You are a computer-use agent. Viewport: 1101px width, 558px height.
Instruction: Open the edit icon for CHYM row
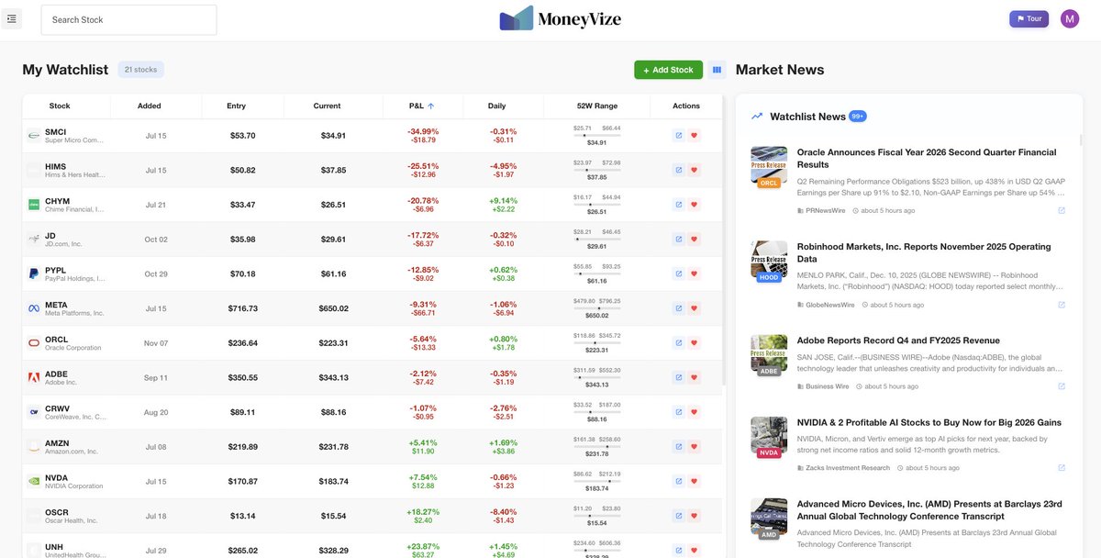(679, 205)
